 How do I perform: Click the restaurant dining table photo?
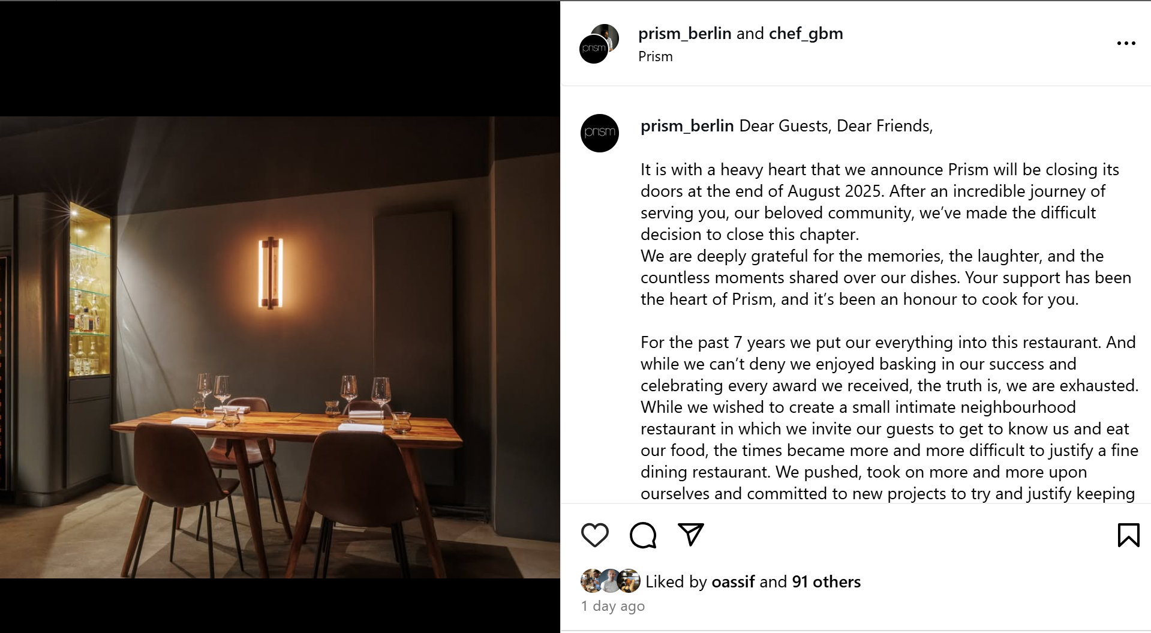tap(280, 347)
